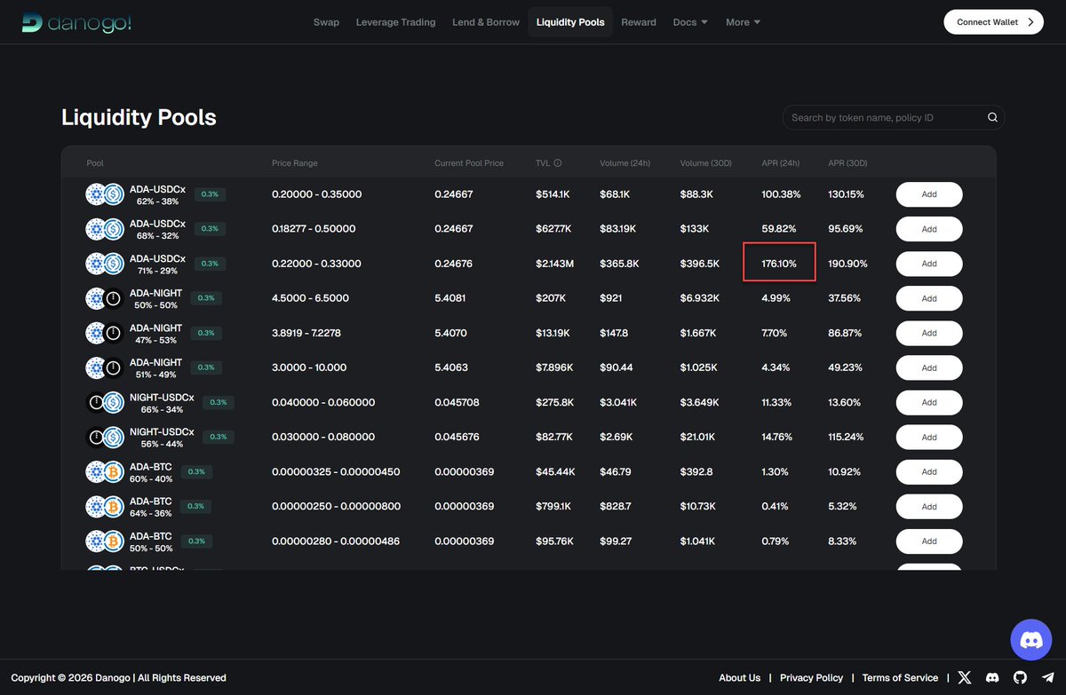Click the ADA-BTC token pair icon
This screenshot has width=1066, height=695.
[x=104, y=471]
